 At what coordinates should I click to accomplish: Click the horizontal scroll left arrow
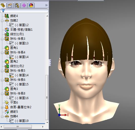pos(2,127)
